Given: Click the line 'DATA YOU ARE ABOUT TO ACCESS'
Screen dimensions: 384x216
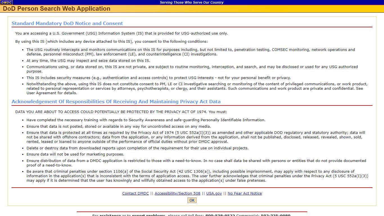Looking at the screenshot, I should (x=121, y=112).
